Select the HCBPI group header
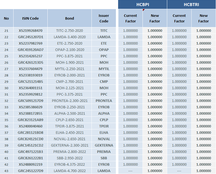216x174 pixels. tap(142, 4)
